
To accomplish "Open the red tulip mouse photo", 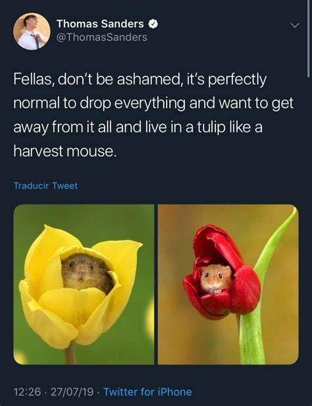I will point(228,284).
